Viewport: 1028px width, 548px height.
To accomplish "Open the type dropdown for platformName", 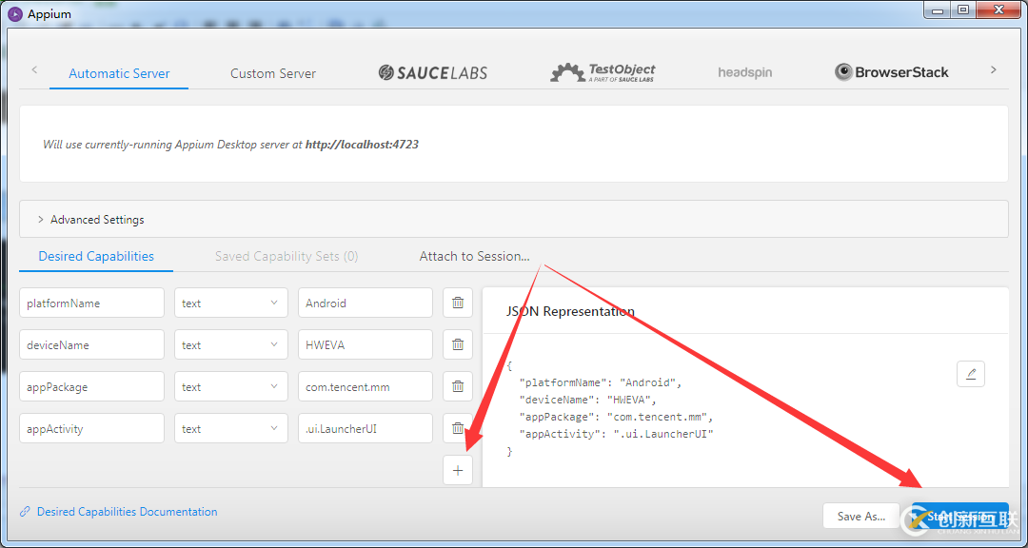I will [230, 303].
